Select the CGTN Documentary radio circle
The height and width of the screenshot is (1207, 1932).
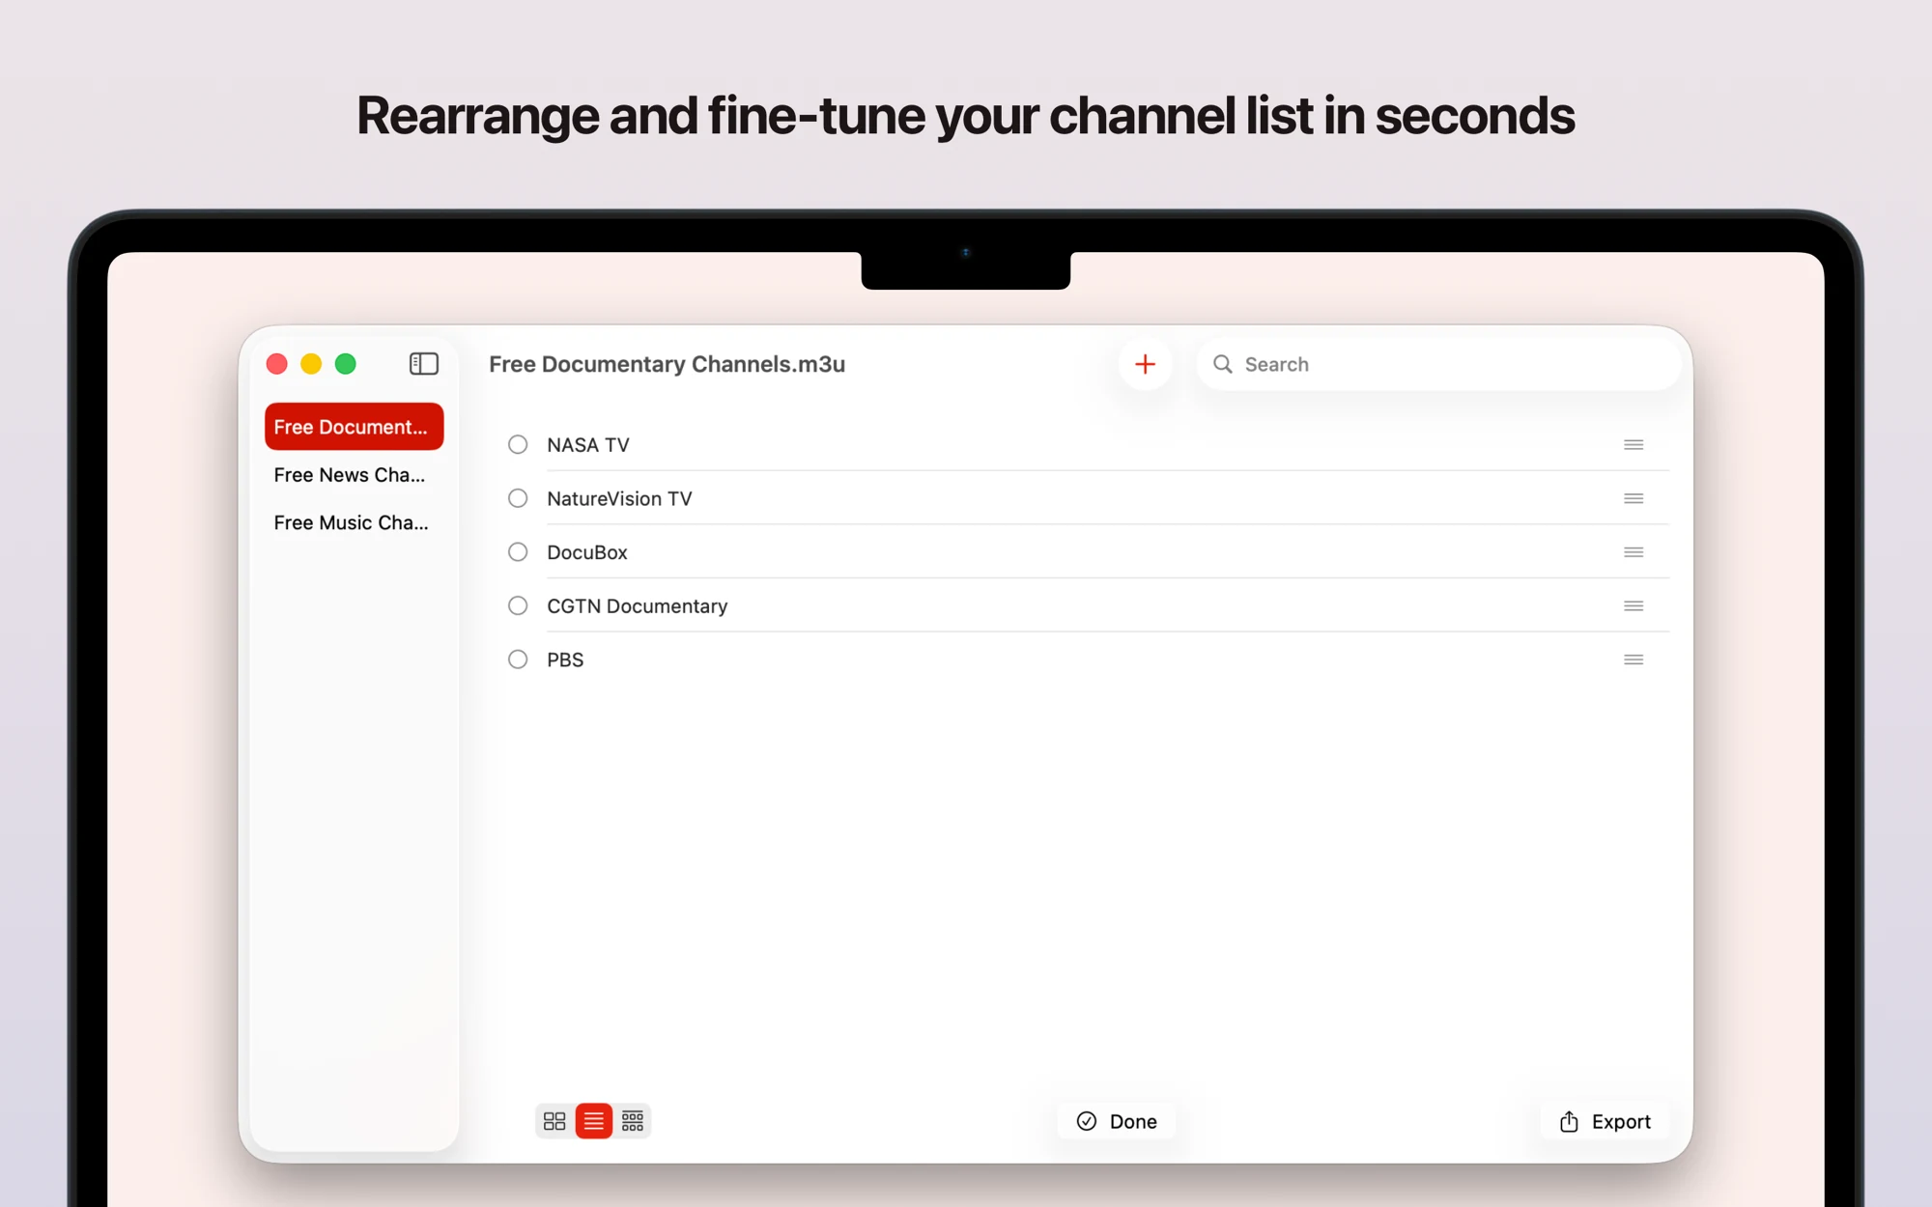pos(518,605)
